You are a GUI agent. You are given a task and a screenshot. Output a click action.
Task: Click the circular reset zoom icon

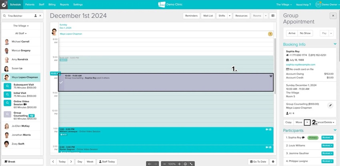(185, 164)
